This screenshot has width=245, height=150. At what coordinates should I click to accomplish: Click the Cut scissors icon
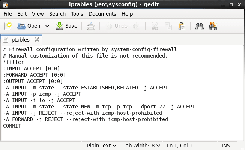click(x=155, y=26)
